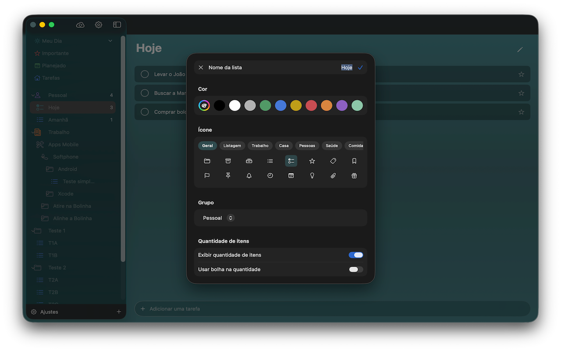Close the list editor with the X icon
The width and height of the screenshot is (561, 351).
click(201, 67)
